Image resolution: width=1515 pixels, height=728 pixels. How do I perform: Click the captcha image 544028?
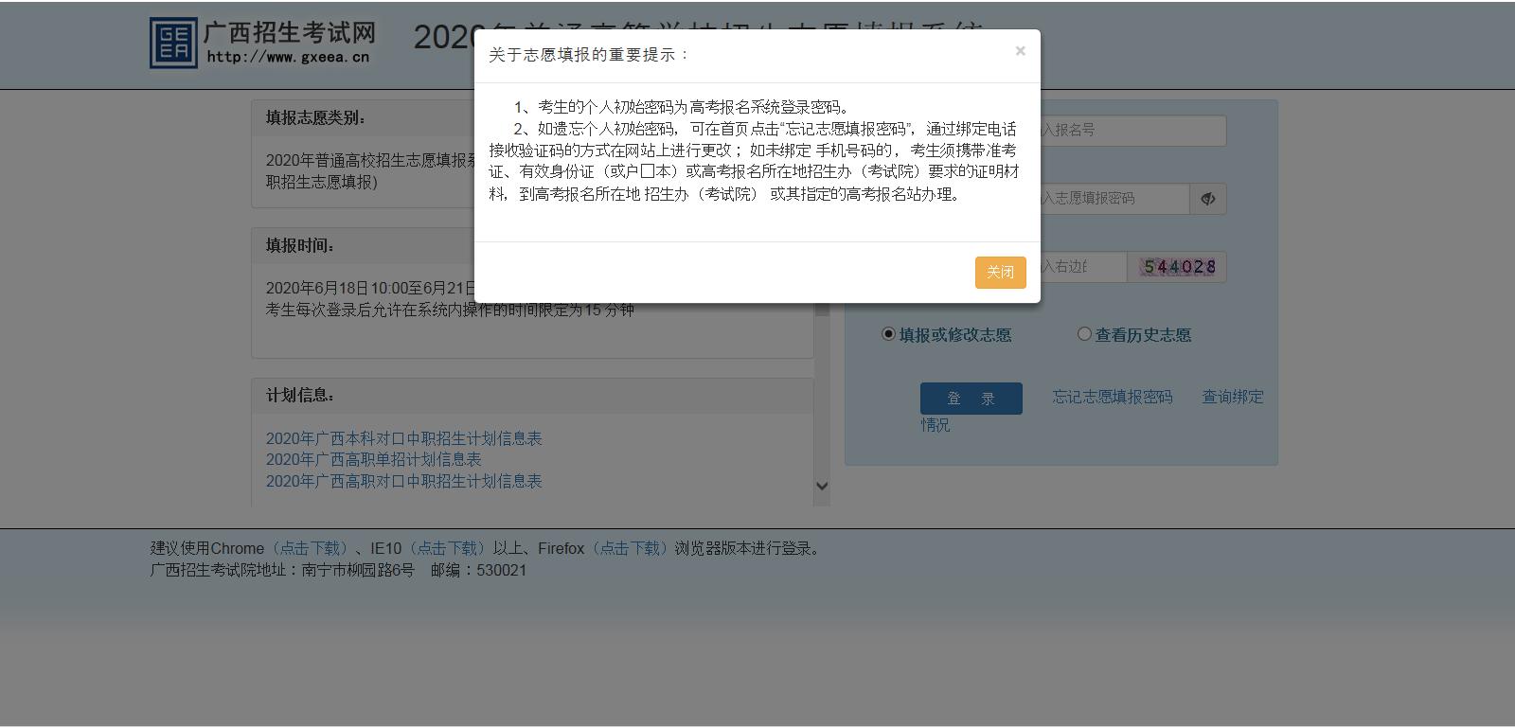[1178, 267]
